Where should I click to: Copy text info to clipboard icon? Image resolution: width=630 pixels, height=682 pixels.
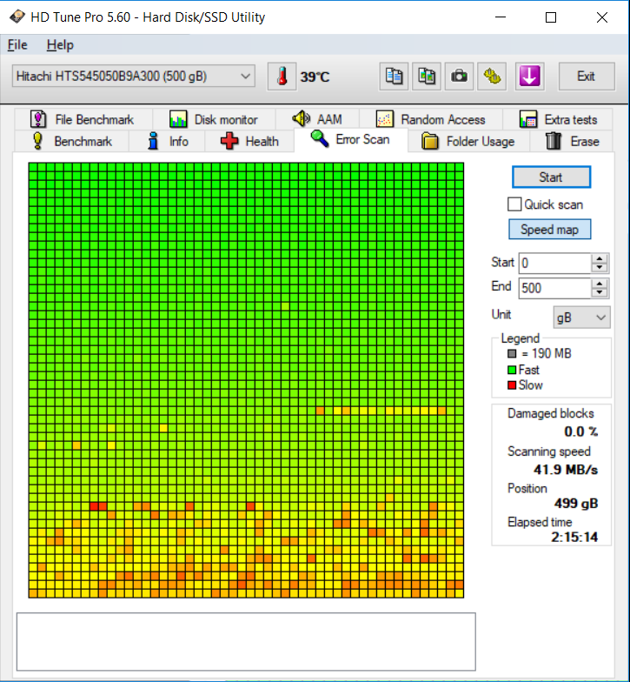click(394, 77)
